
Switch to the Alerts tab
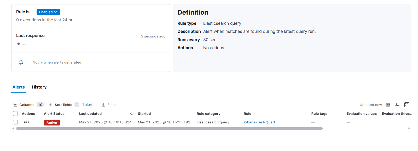click(19, 87)
